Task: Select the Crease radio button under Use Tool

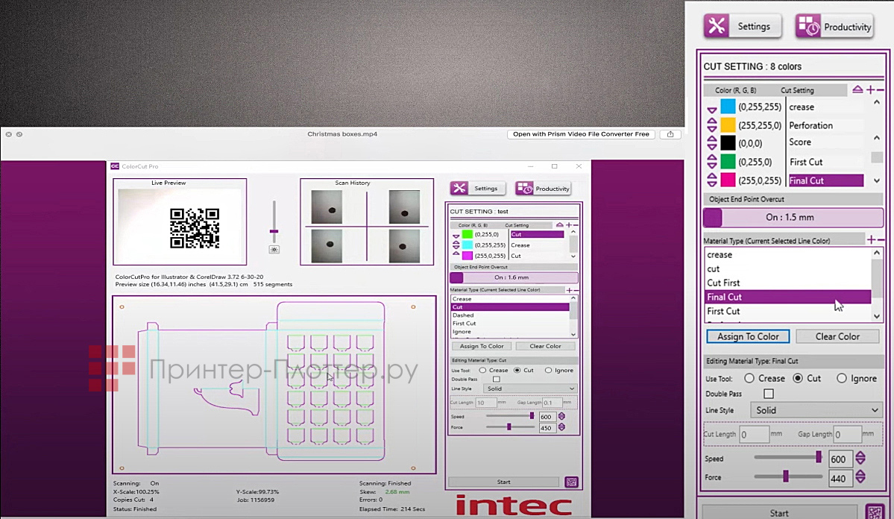Action: tap(749, 378)
